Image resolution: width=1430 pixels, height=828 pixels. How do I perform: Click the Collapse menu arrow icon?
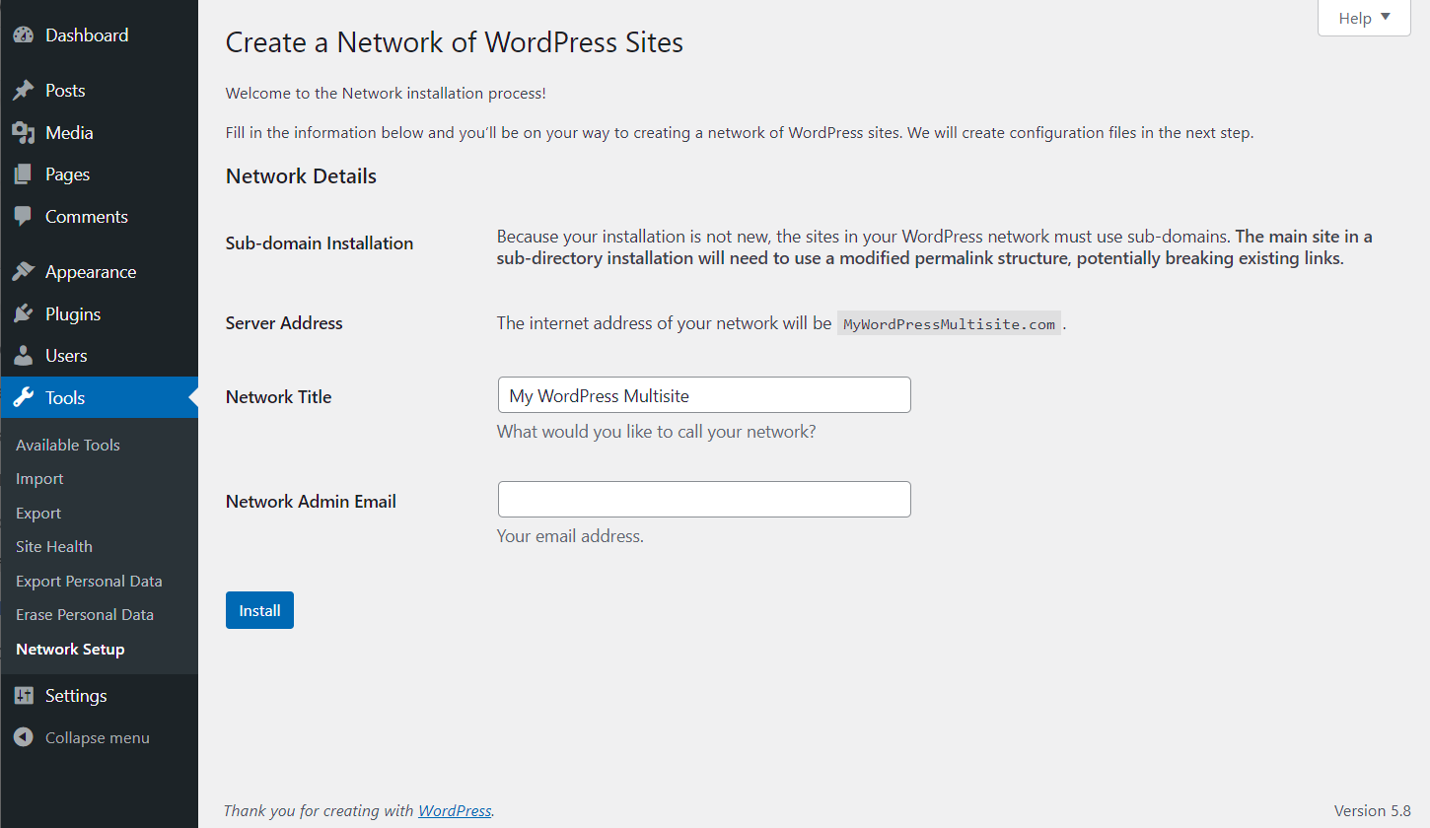pos(24,737)
